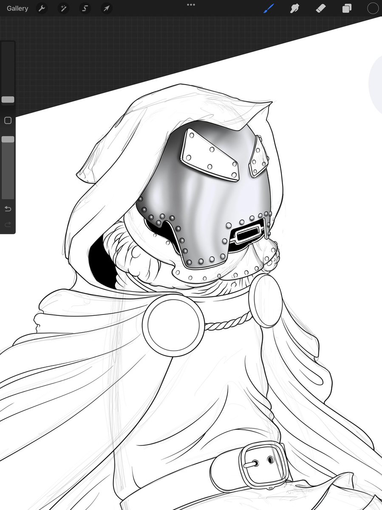Open the Gallery view
The height and width of the screenshot is (510, 382).
[17, 8]
